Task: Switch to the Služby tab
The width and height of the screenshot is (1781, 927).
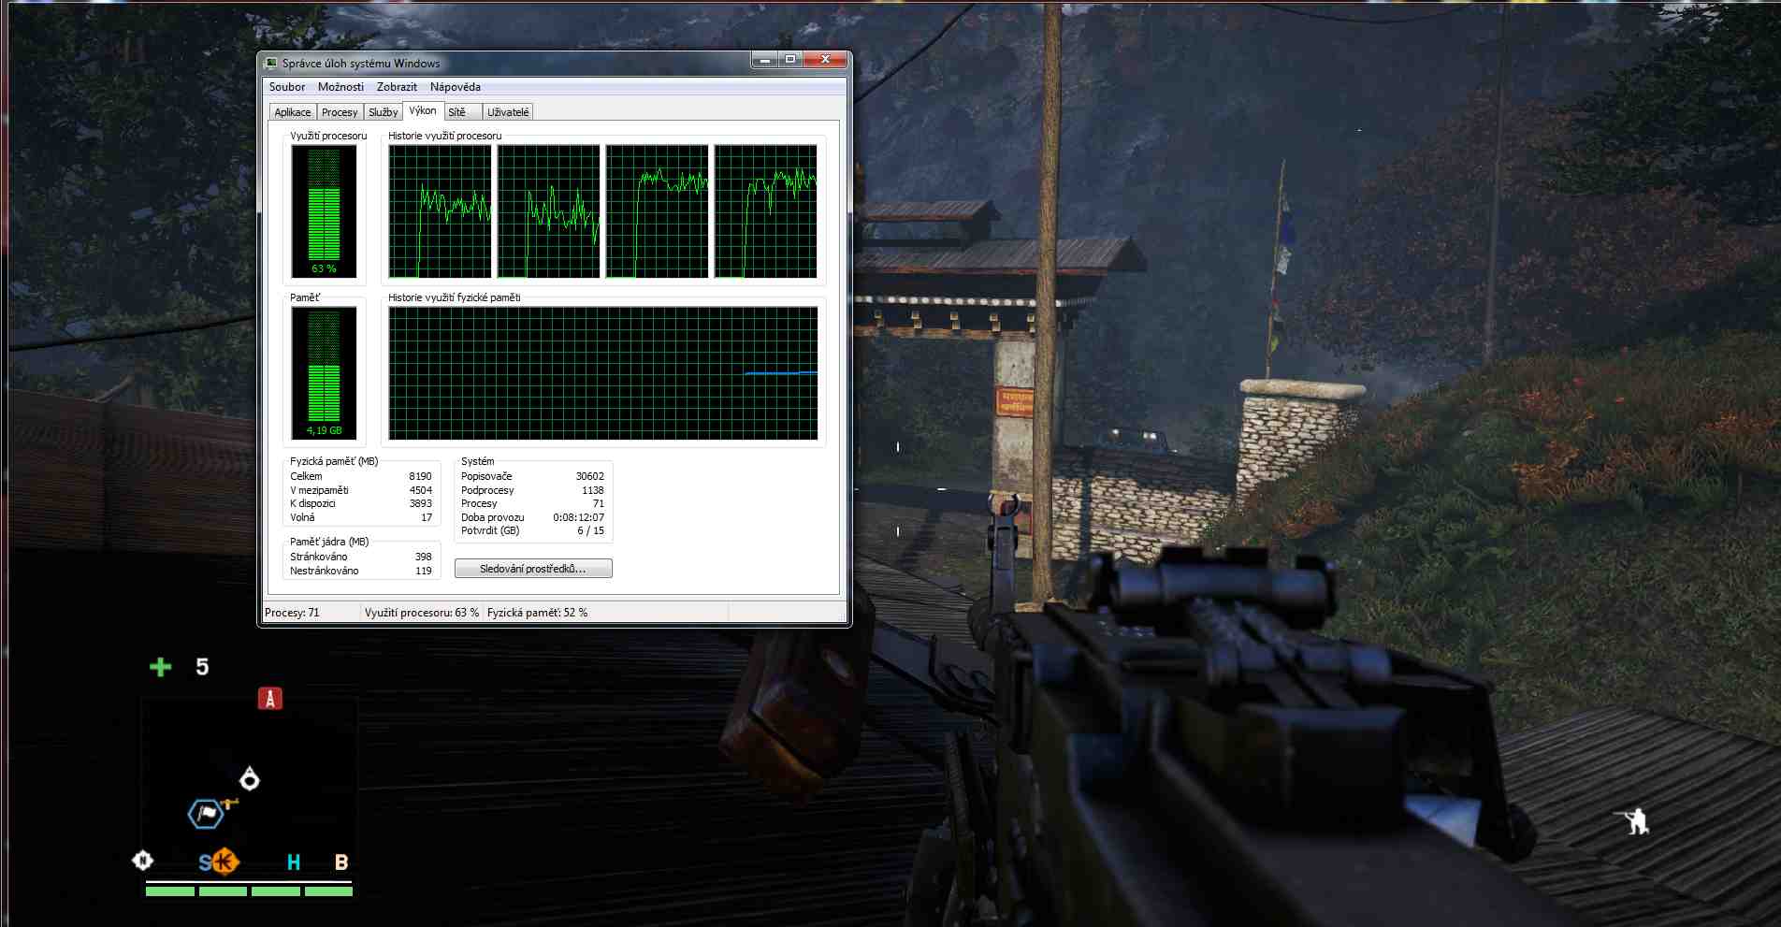Action: (384, 112)
